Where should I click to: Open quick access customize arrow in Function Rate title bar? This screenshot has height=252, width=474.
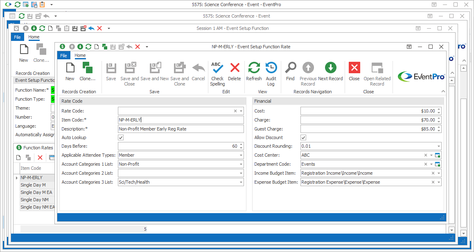[x=147, y=47]
